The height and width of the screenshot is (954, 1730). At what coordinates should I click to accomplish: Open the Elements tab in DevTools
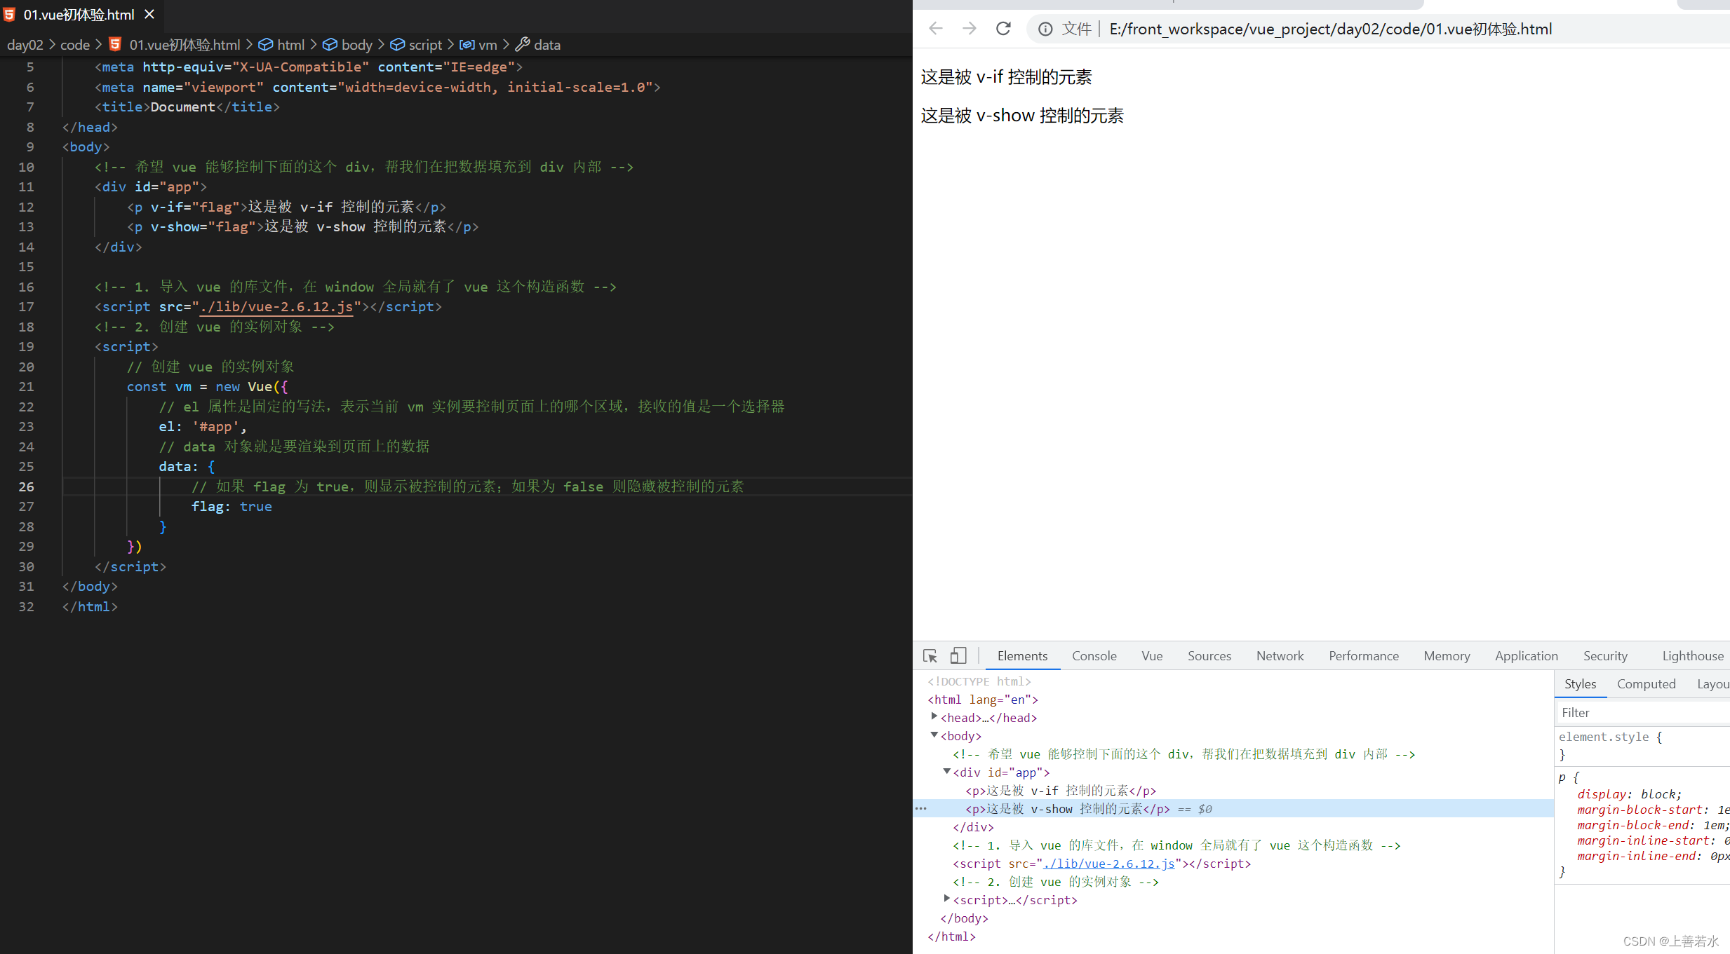click(1022, 656)
